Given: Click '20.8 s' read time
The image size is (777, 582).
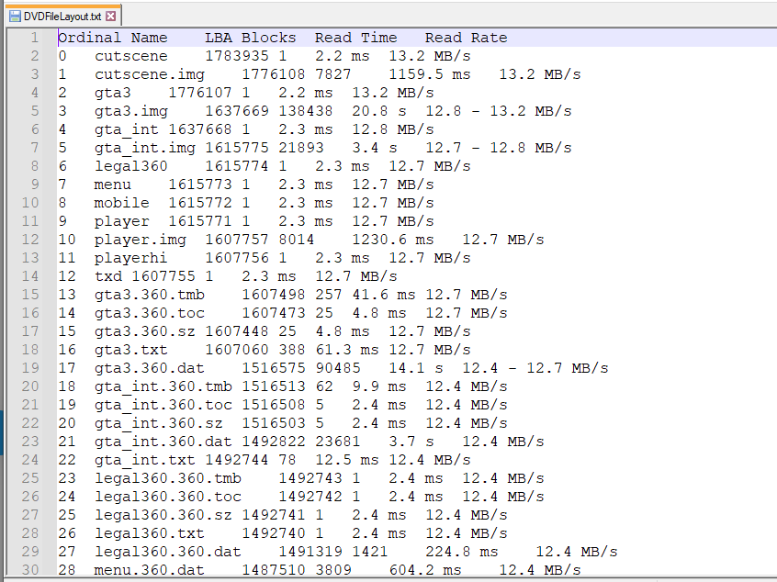Looking at the screenshot, I should [x=379, y=111].
